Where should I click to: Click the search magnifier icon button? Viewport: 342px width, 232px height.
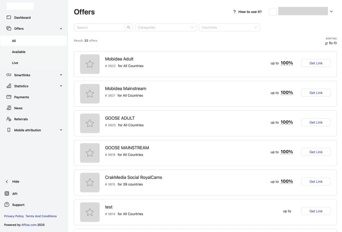(129, 27)
